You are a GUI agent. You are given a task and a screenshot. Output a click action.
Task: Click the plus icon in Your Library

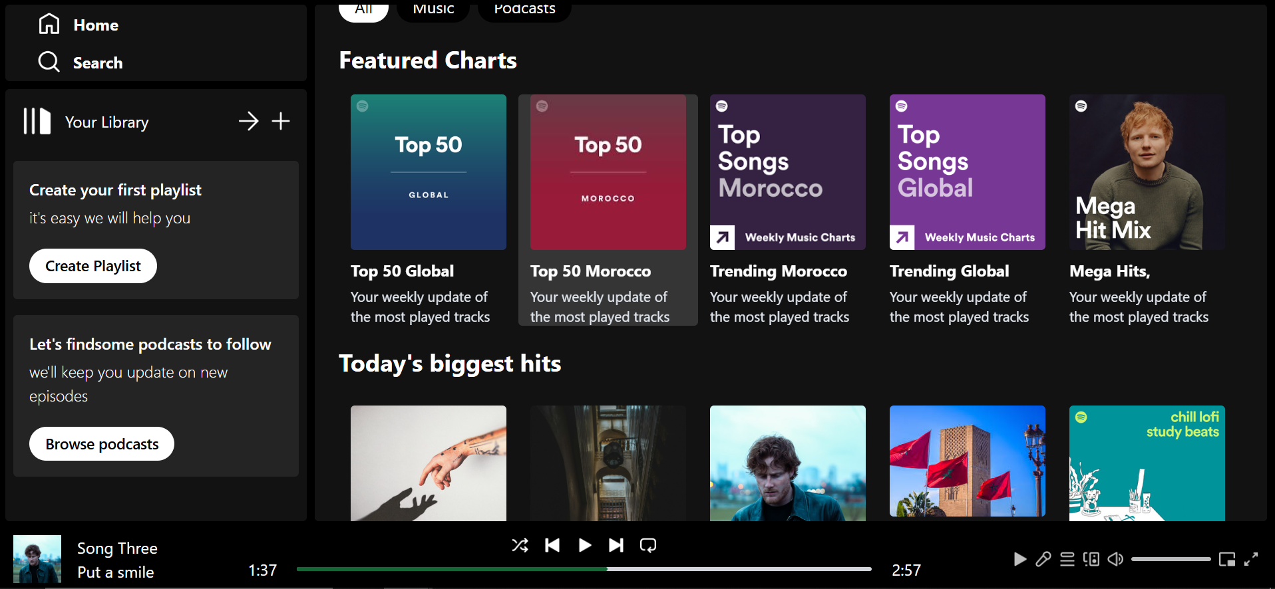[x=281, y=121]
